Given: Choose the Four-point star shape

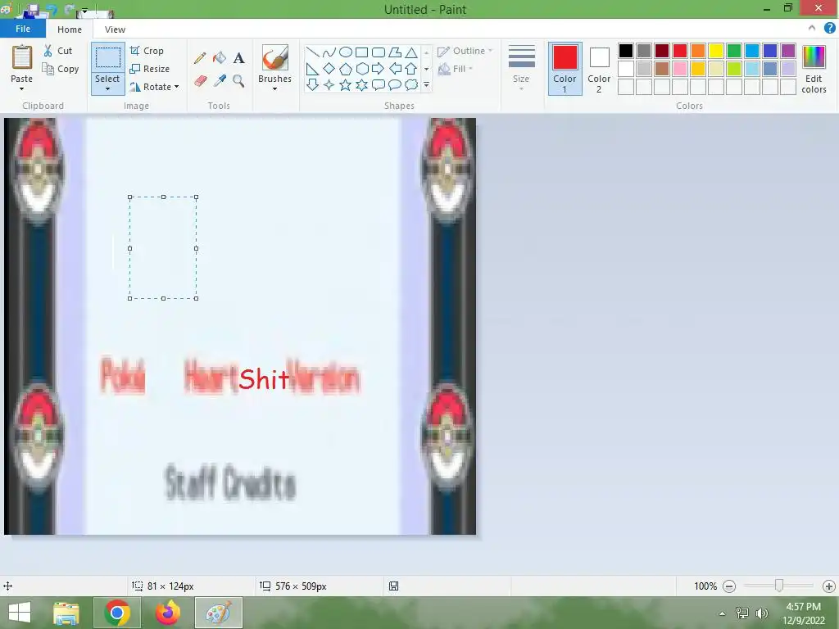Looking at the screenshot, I should tap(329, 84).
